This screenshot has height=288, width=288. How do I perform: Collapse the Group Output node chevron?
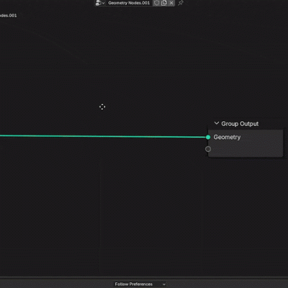[217, 123]
